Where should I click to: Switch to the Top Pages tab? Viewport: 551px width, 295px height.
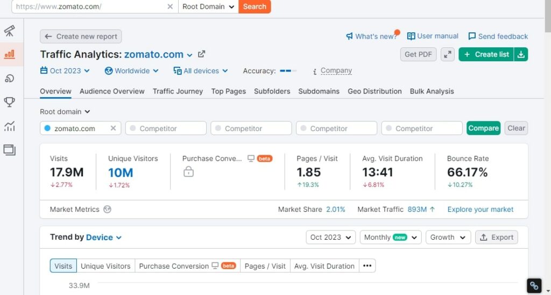(228, 91)
